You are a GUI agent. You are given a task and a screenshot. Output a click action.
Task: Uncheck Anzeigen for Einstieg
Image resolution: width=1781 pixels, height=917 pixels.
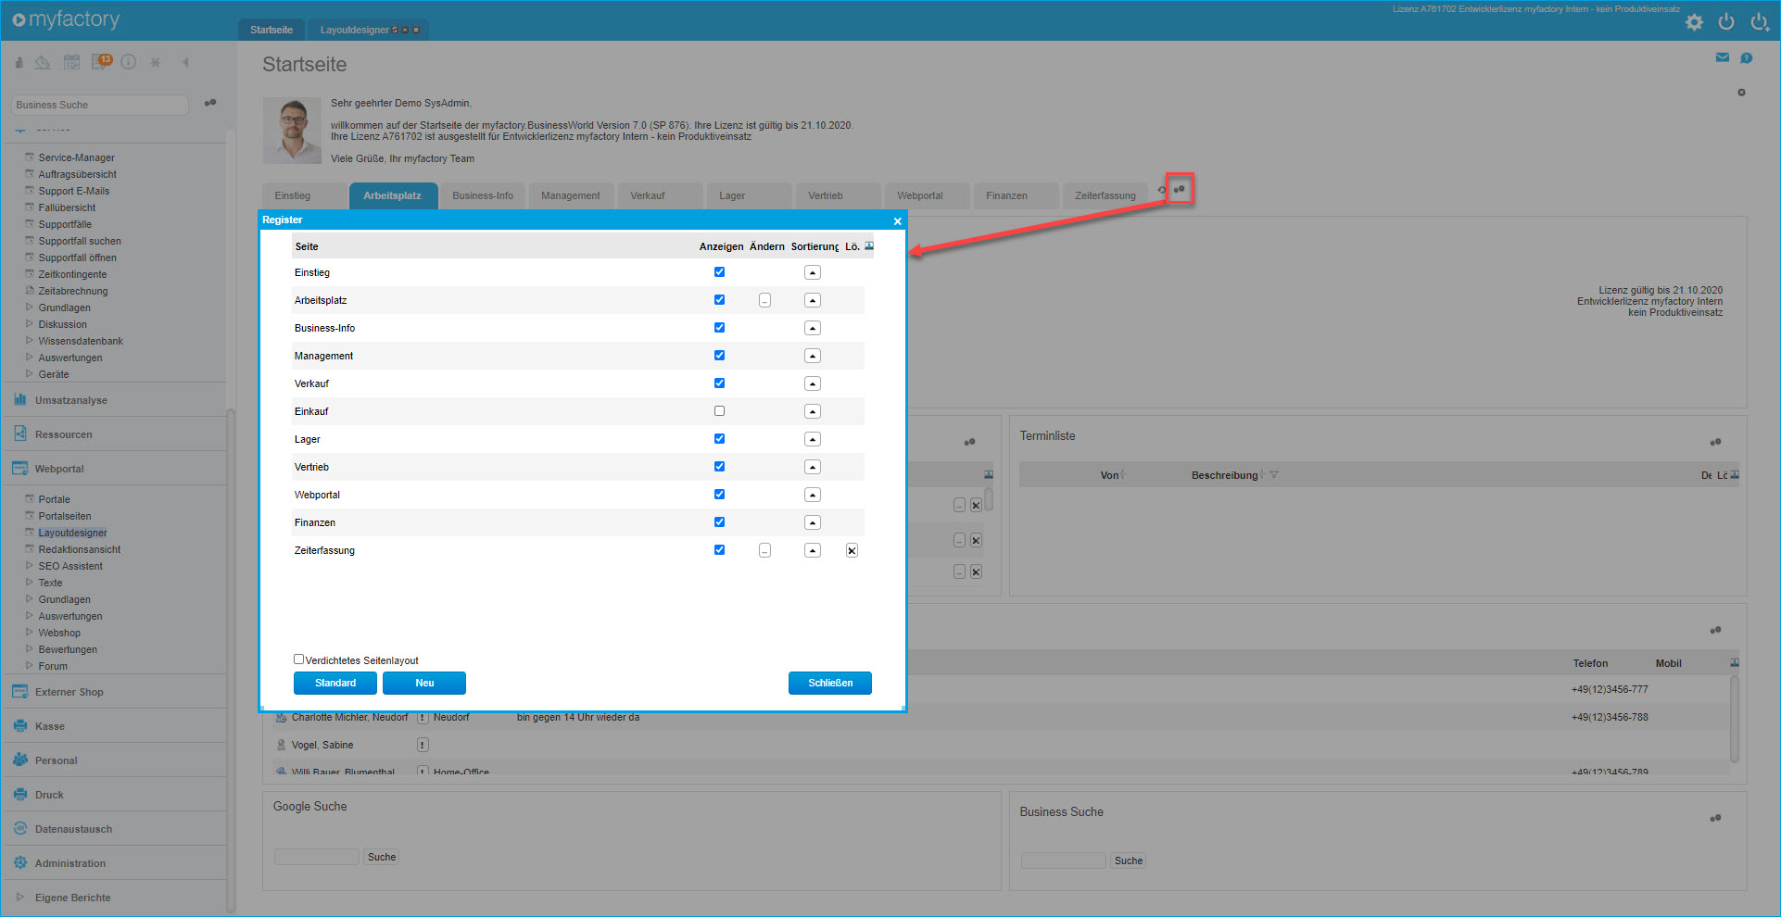click(x=719, y=272)
